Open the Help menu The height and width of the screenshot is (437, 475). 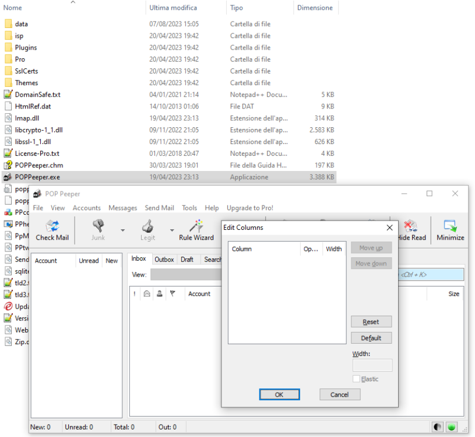click(212, 208)
